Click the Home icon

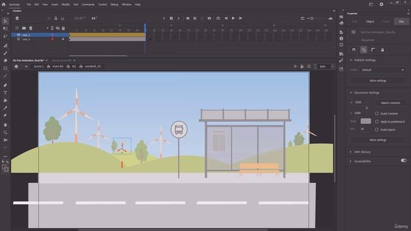pyautogui.click(x=3, y=4)
